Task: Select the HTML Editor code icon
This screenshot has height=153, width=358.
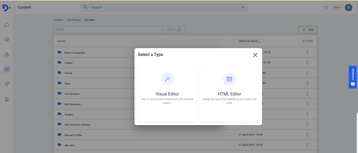Action: click(x=229, y=79)
